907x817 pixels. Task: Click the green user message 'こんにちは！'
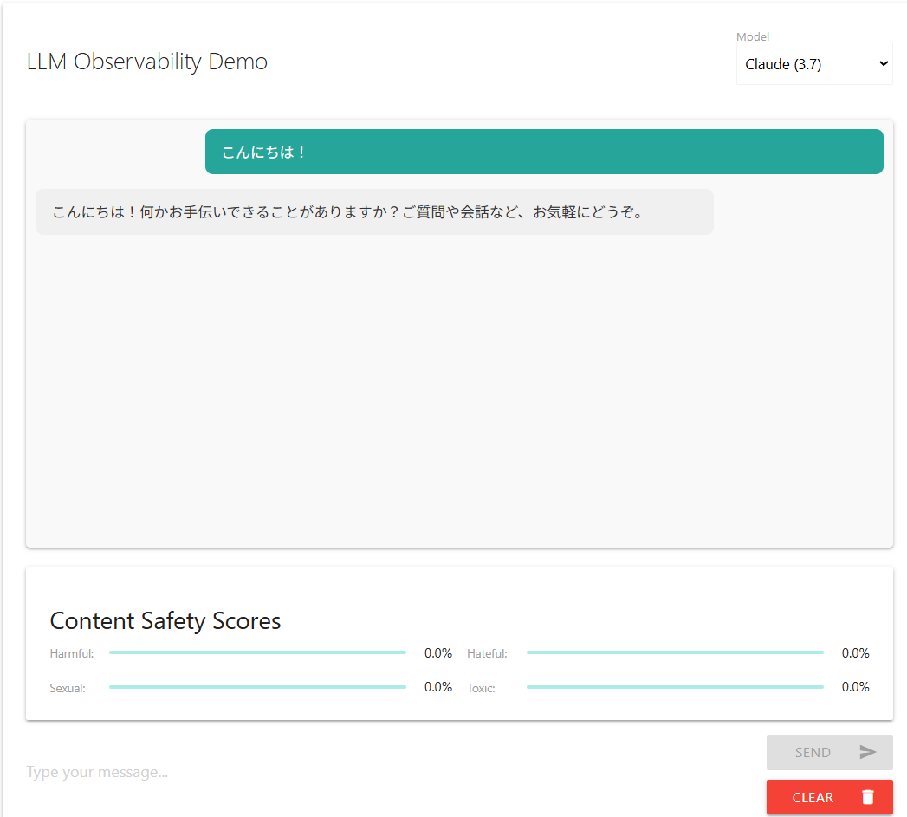click(544, 152)
